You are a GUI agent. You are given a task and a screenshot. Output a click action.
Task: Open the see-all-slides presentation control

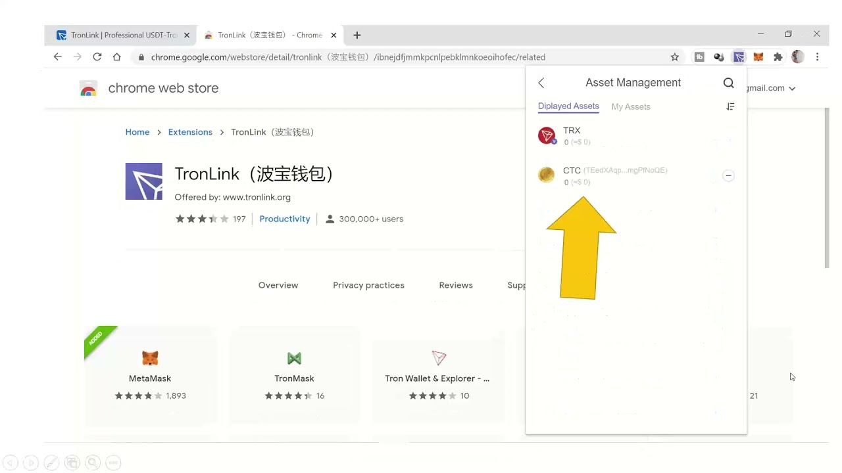point(72,462)
